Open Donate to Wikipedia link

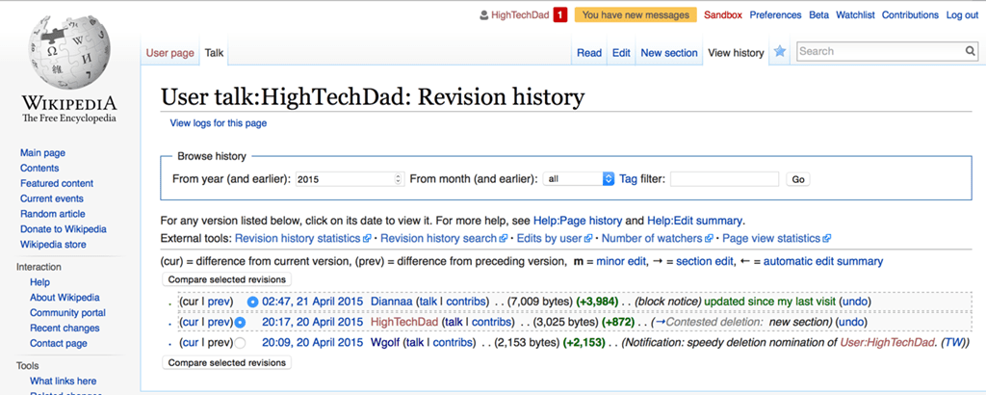(64, 229)
